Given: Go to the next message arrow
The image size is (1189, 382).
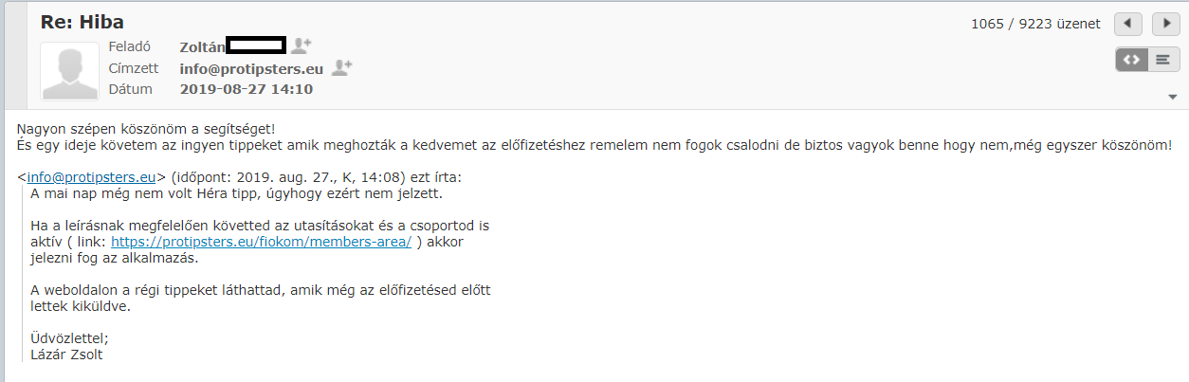Looking at the screenshot, I should (1163, 24).
